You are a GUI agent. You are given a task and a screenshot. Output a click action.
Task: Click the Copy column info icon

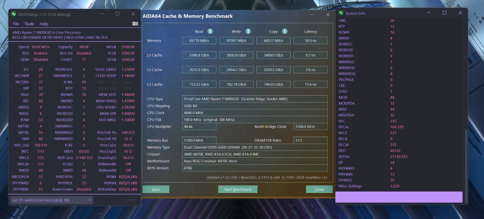tap(285, 31)
